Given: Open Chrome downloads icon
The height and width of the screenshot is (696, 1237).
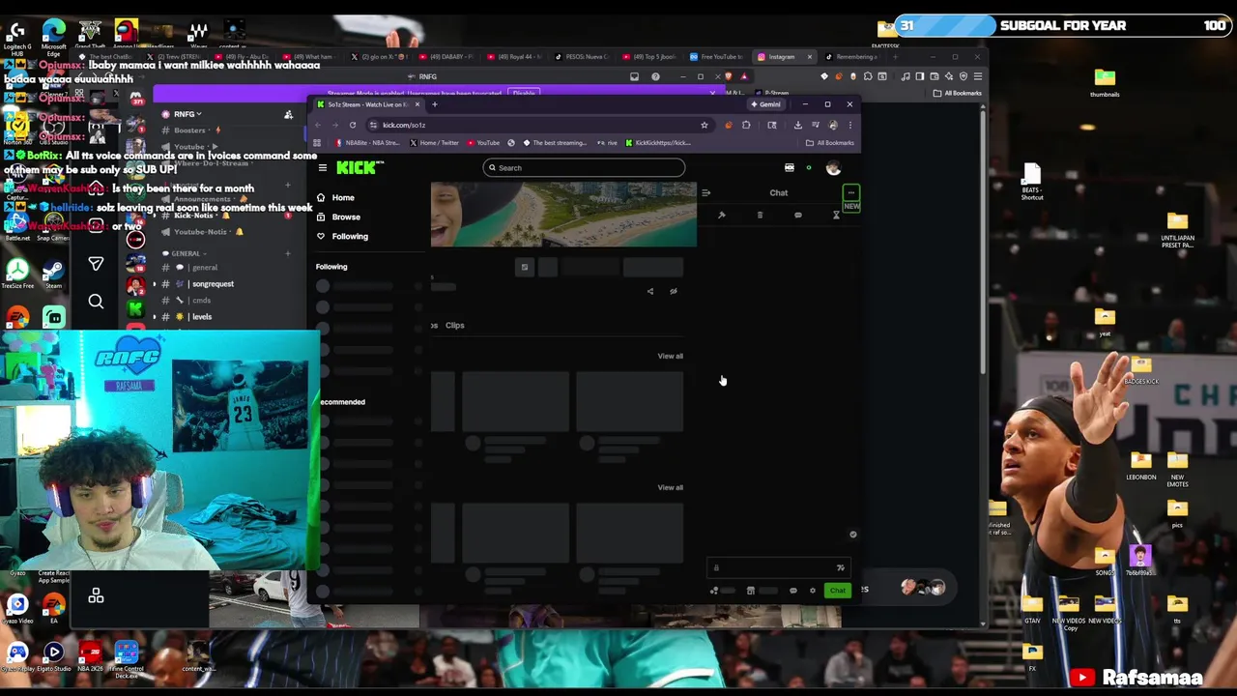Looking at the screenshot, I should 797,125.
